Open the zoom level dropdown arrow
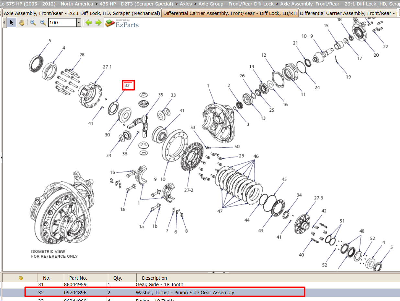This screenshot has height=301, width=400. point(79,23)
